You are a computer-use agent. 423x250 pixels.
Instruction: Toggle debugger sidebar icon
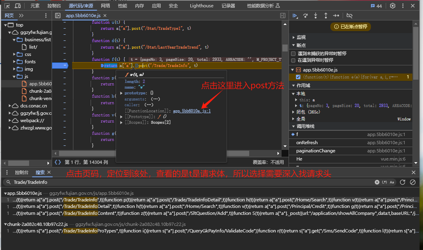point(283,16)
